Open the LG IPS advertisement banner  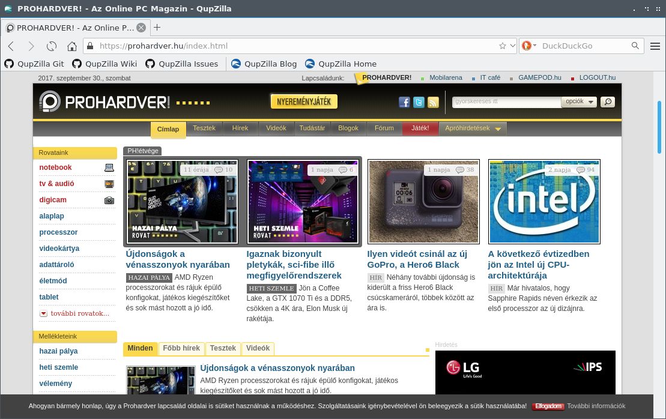click(525, 372)
